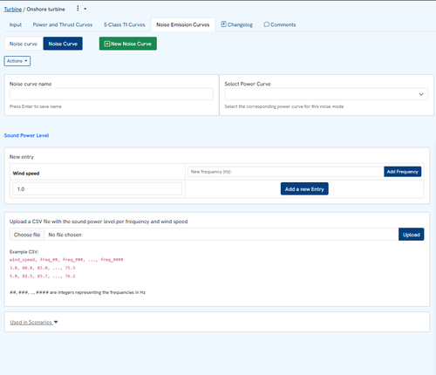
Task: Select the active blue Noise Curve pill
Action: (x=63, y=44)
